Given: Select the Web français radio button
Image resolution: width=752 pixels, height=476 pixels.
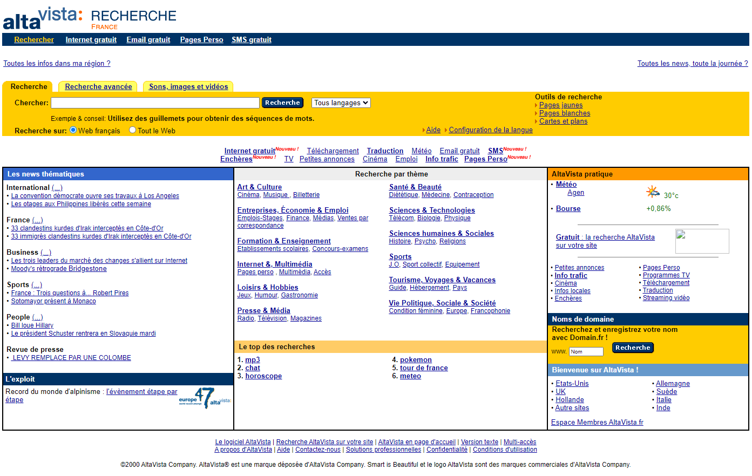Looking at the screenshot, I should tap(73, 130).
